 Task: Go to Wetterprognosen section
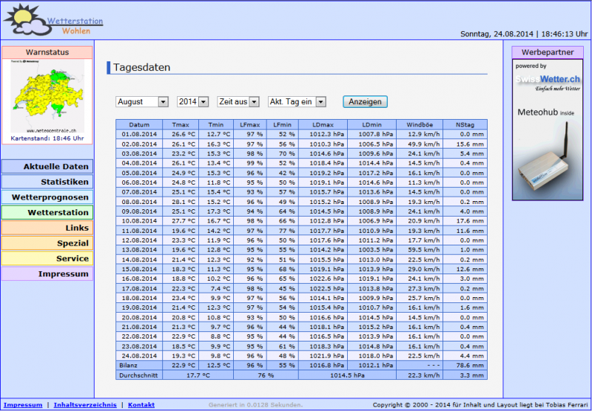click(47, 197)
